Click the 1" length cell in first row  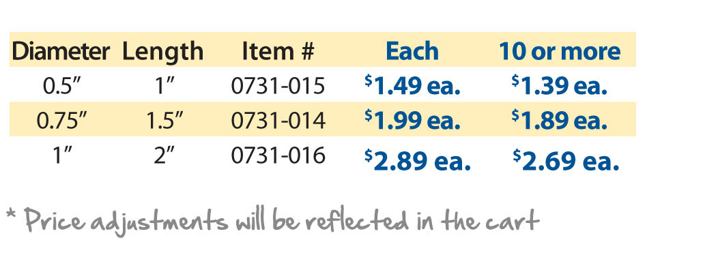(162, 86)
